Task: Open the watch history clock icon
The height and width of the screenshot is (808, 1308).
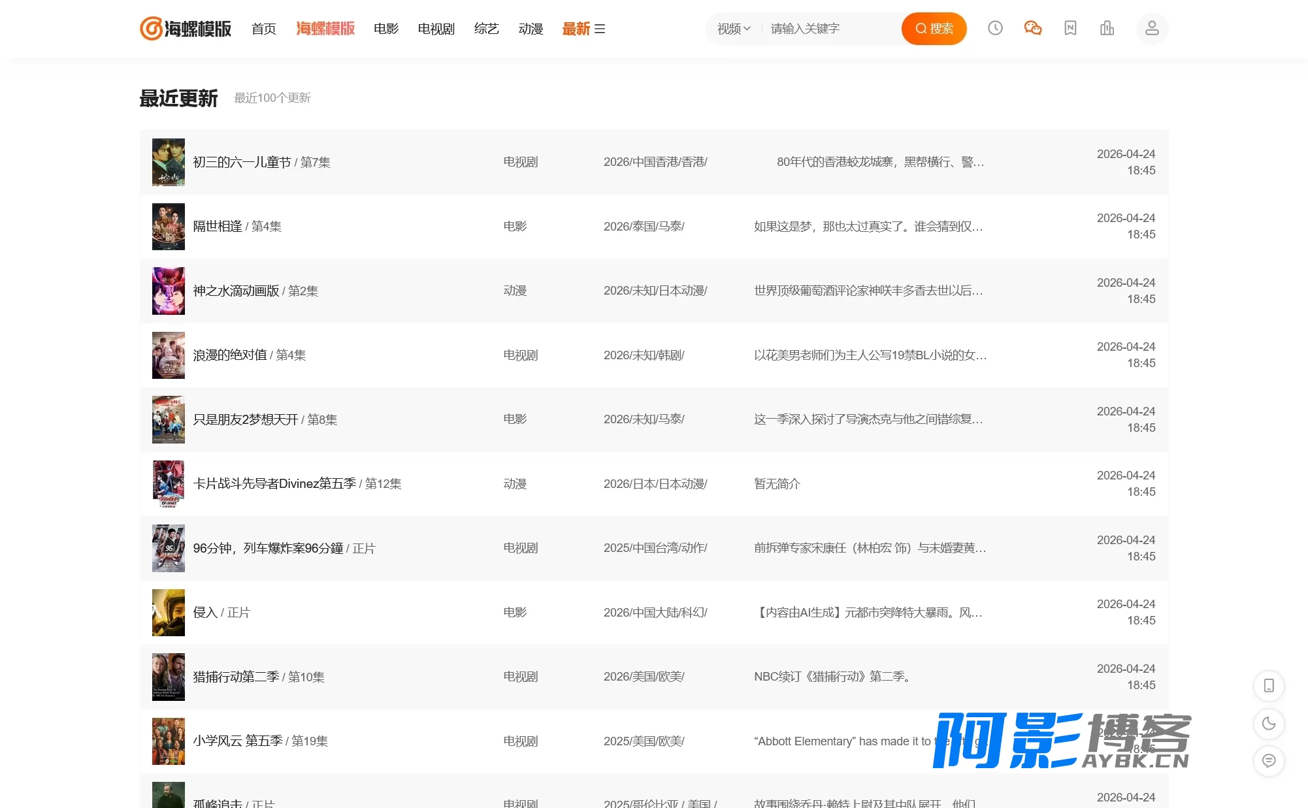Action: (x=995, y=28)
